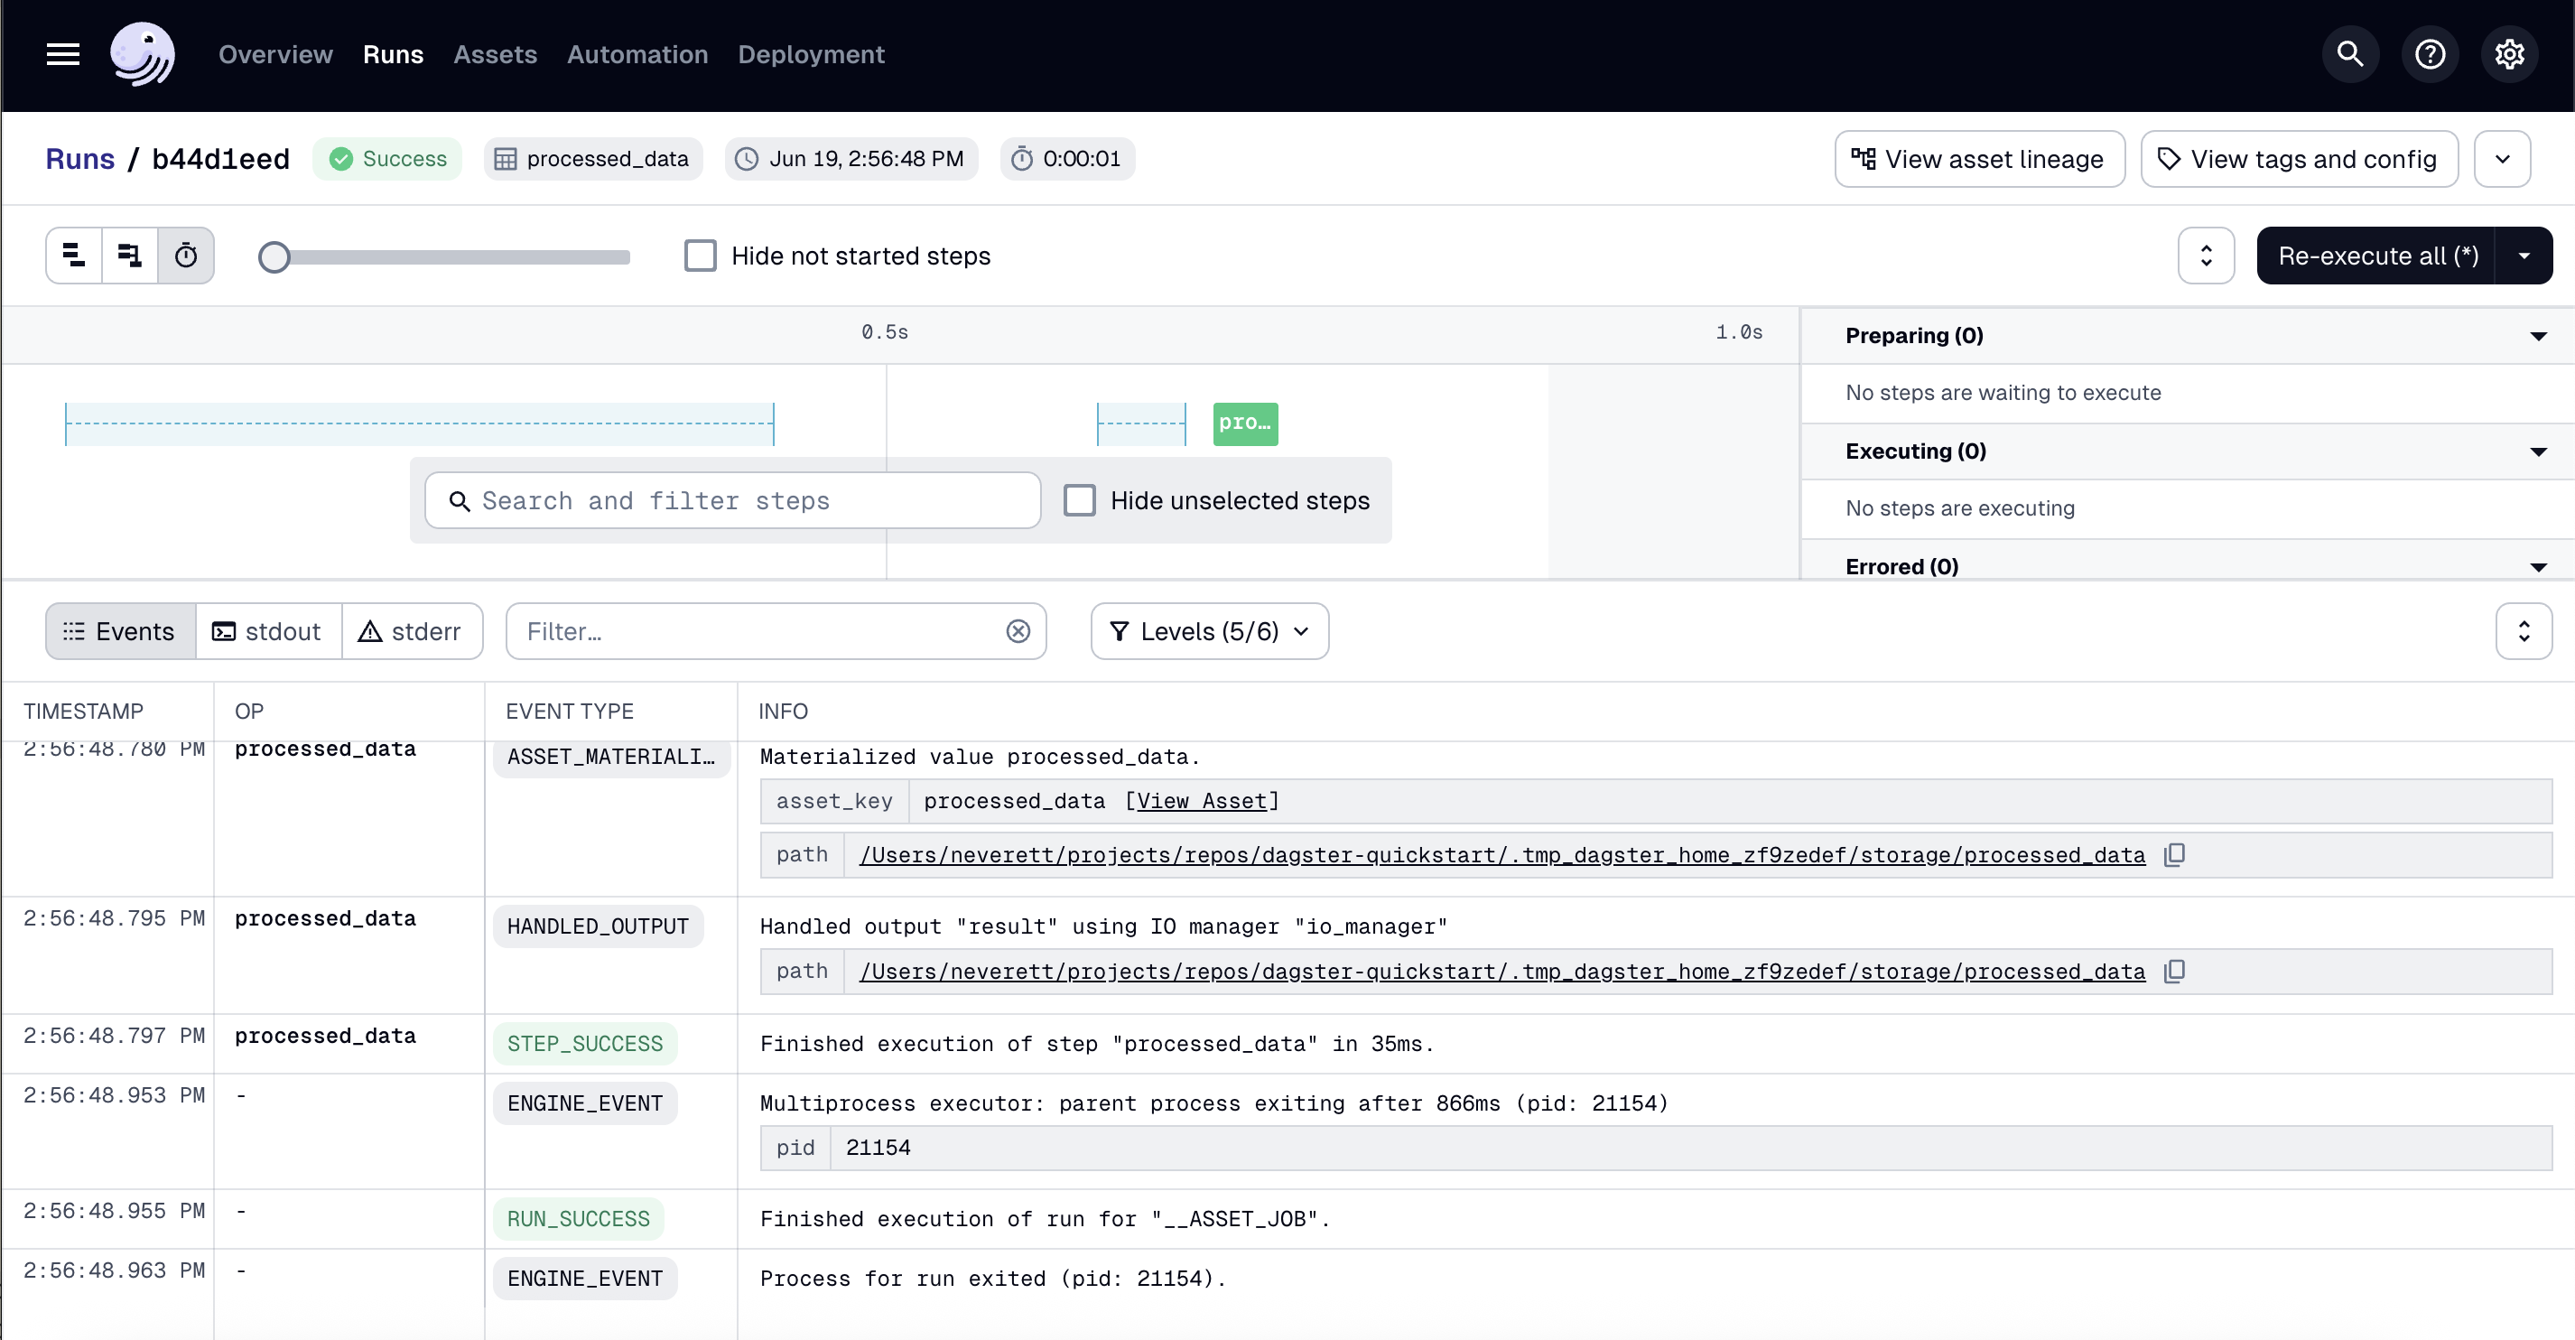Open the user settings gear
Screen dimensions: 2575x1340
(2509, 54)
